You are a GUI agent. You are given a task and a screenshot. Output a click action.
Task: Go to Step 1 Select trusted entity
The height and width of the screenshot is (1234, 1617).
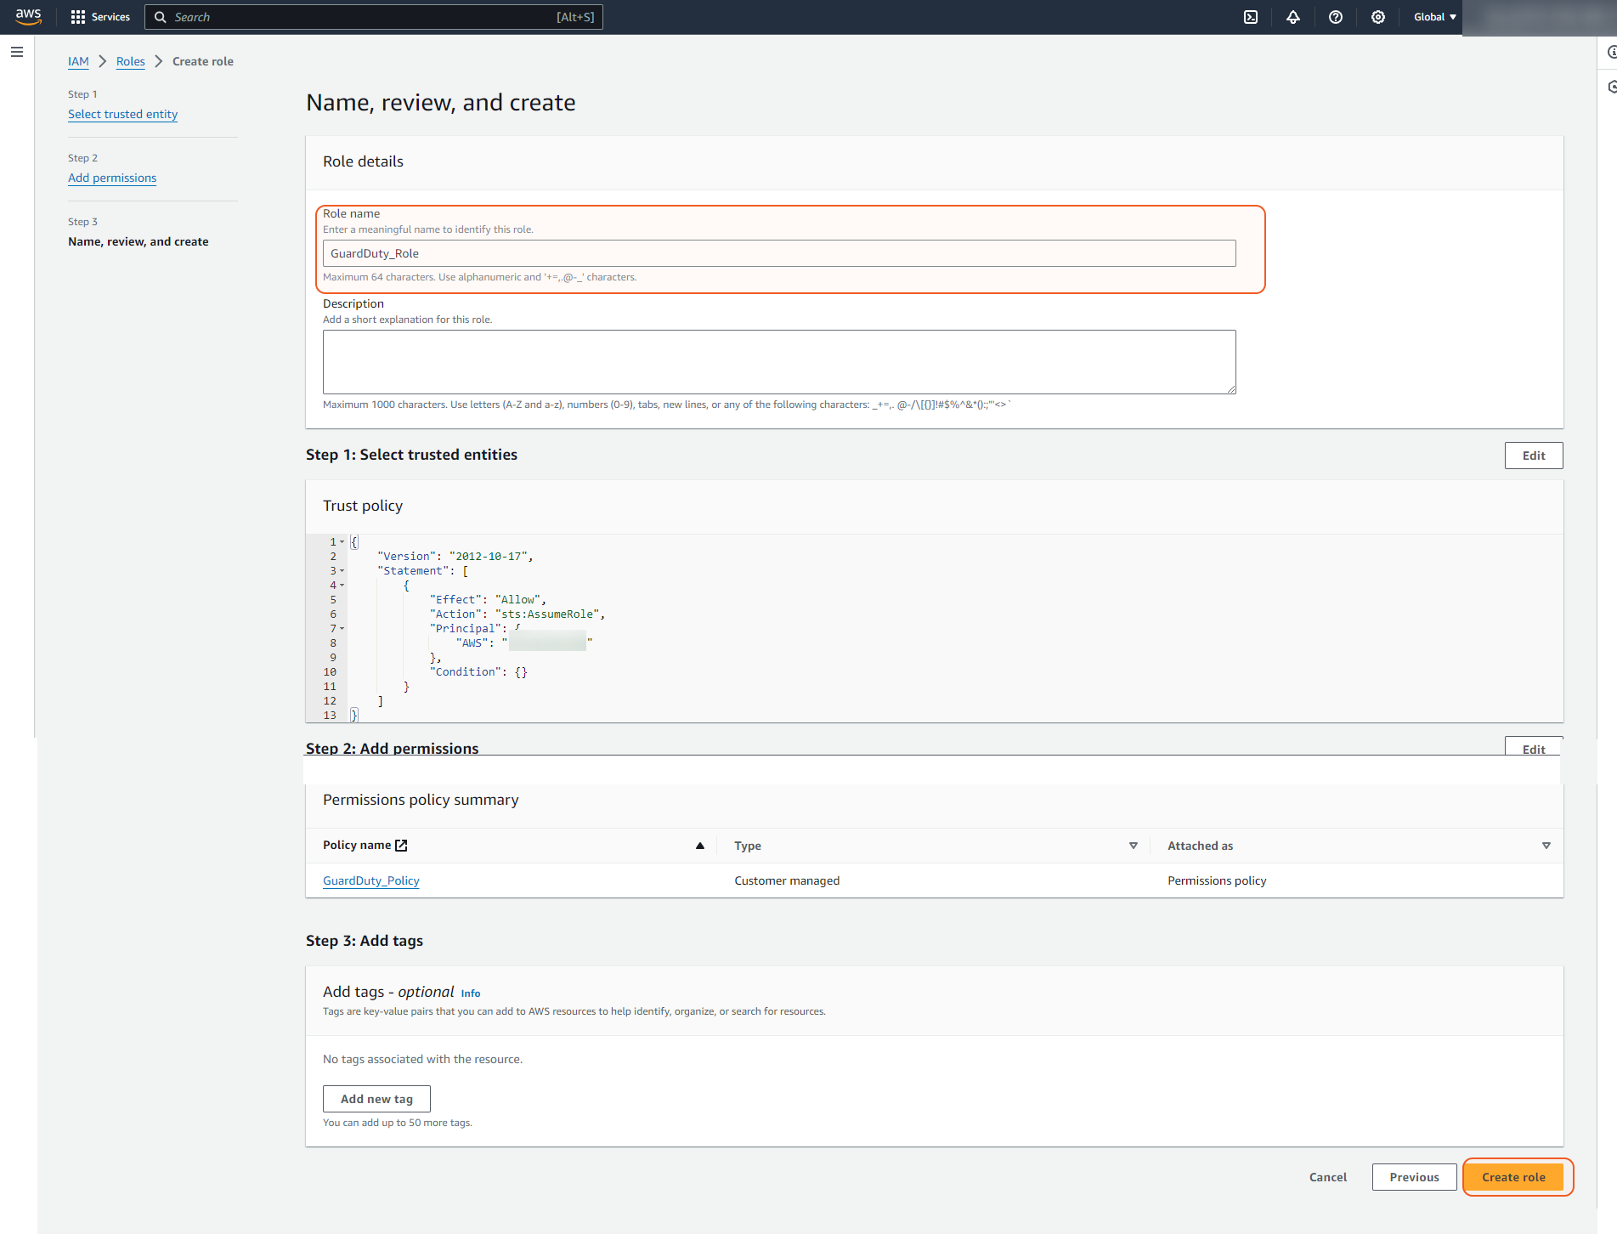122,114
